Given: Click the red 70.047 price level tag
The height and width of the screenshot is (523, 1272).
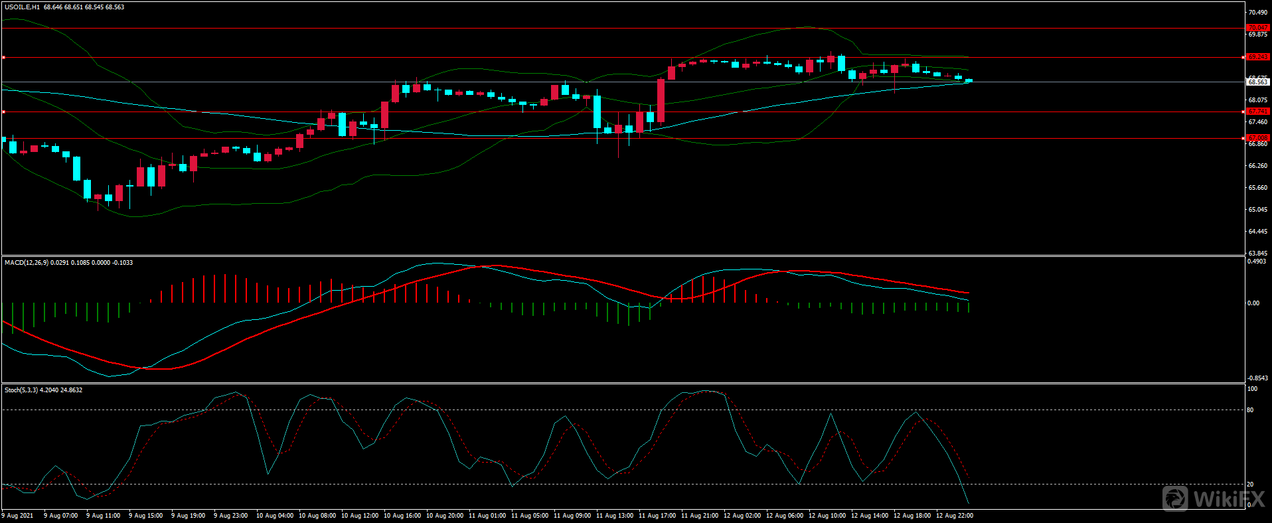Looking at the screenshot, I should (x=1257, y=28).
